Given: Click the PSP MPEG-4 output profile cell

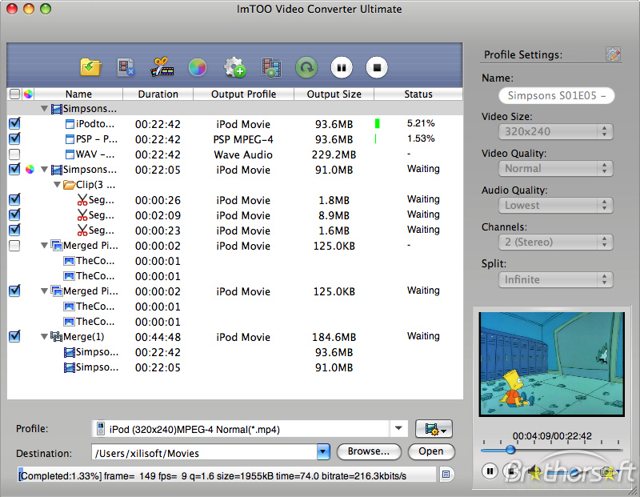Looking at the screenshot, I should click(243, 139).
